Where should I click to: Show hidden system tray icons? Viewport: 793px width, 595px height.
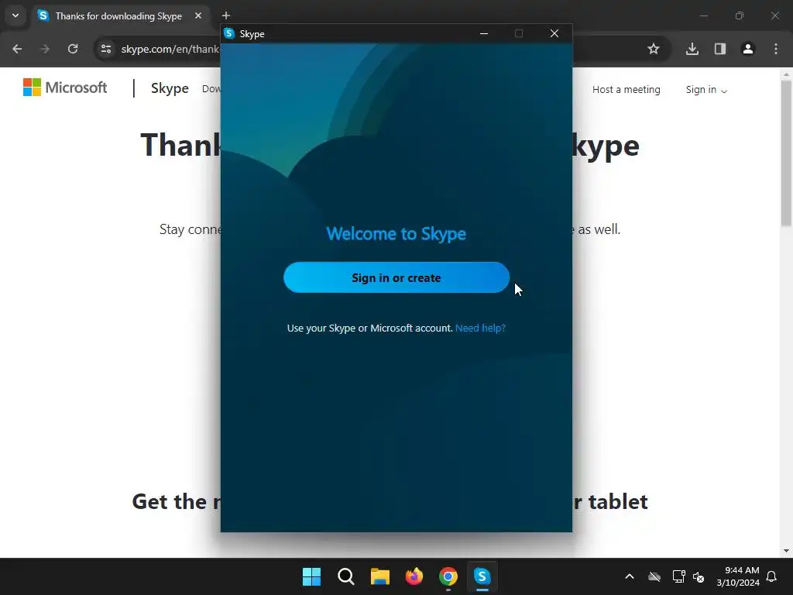(630, 576)
